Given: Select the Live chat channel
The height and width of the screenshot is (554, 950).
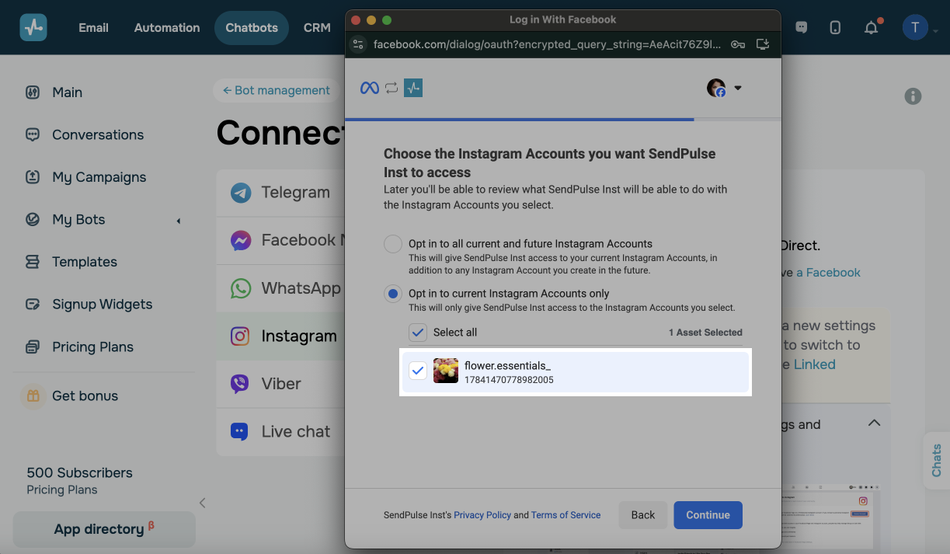Looking at the screenshot, I should tap(280, 431).
